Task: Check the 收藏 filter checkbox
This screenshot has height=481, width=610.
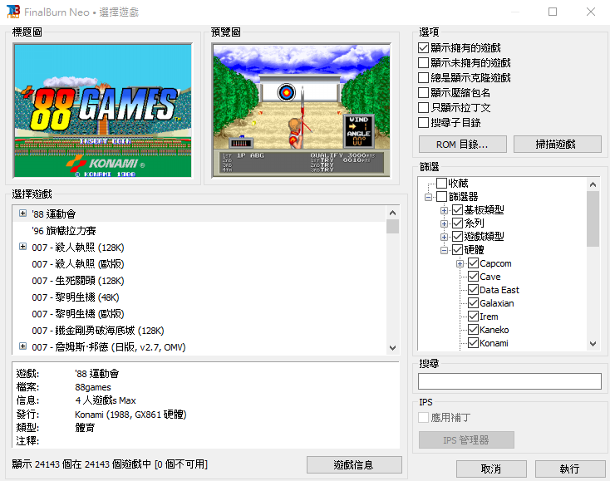Action: point(441,183)
